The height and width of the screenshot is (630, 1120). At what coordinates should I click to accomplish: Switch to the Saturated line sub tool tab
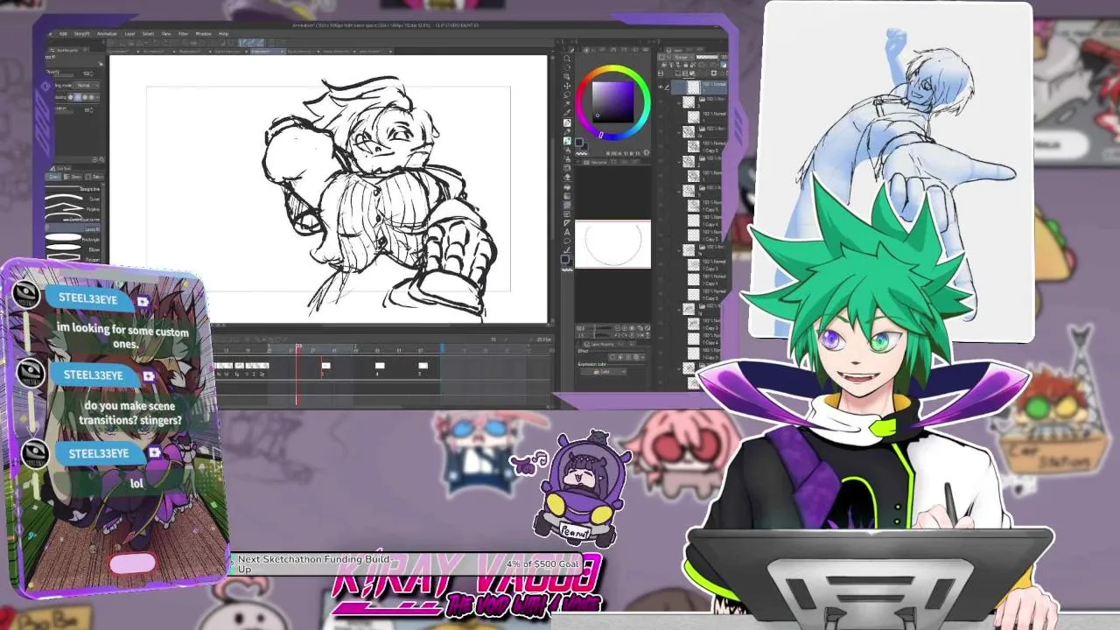click(94, 177)
